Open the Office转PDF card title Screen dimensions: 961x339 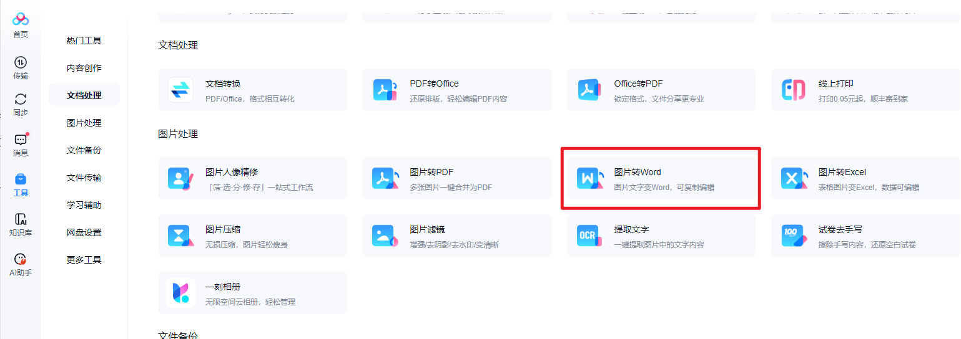638,84
